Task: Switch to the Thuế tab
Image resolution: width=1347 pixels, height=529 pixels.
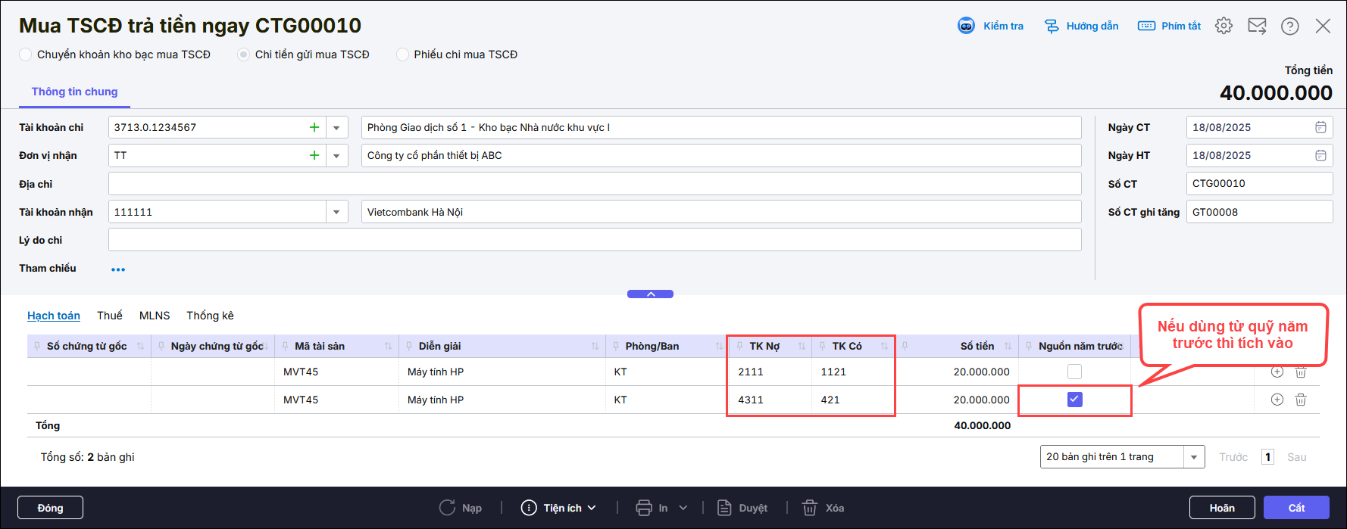Action: (109, 316)
